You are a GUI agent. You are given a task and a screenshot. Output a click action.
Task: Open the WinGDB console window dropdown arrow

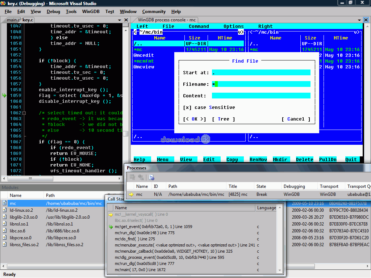359,20
